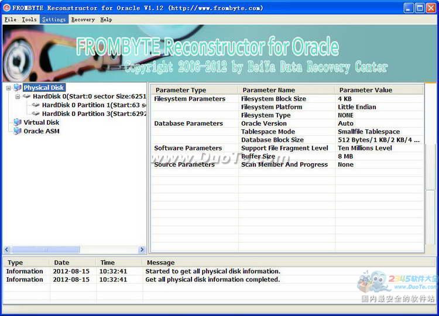Click Database Parameters type cell
The image size is (439, 316).
[188, 123]
